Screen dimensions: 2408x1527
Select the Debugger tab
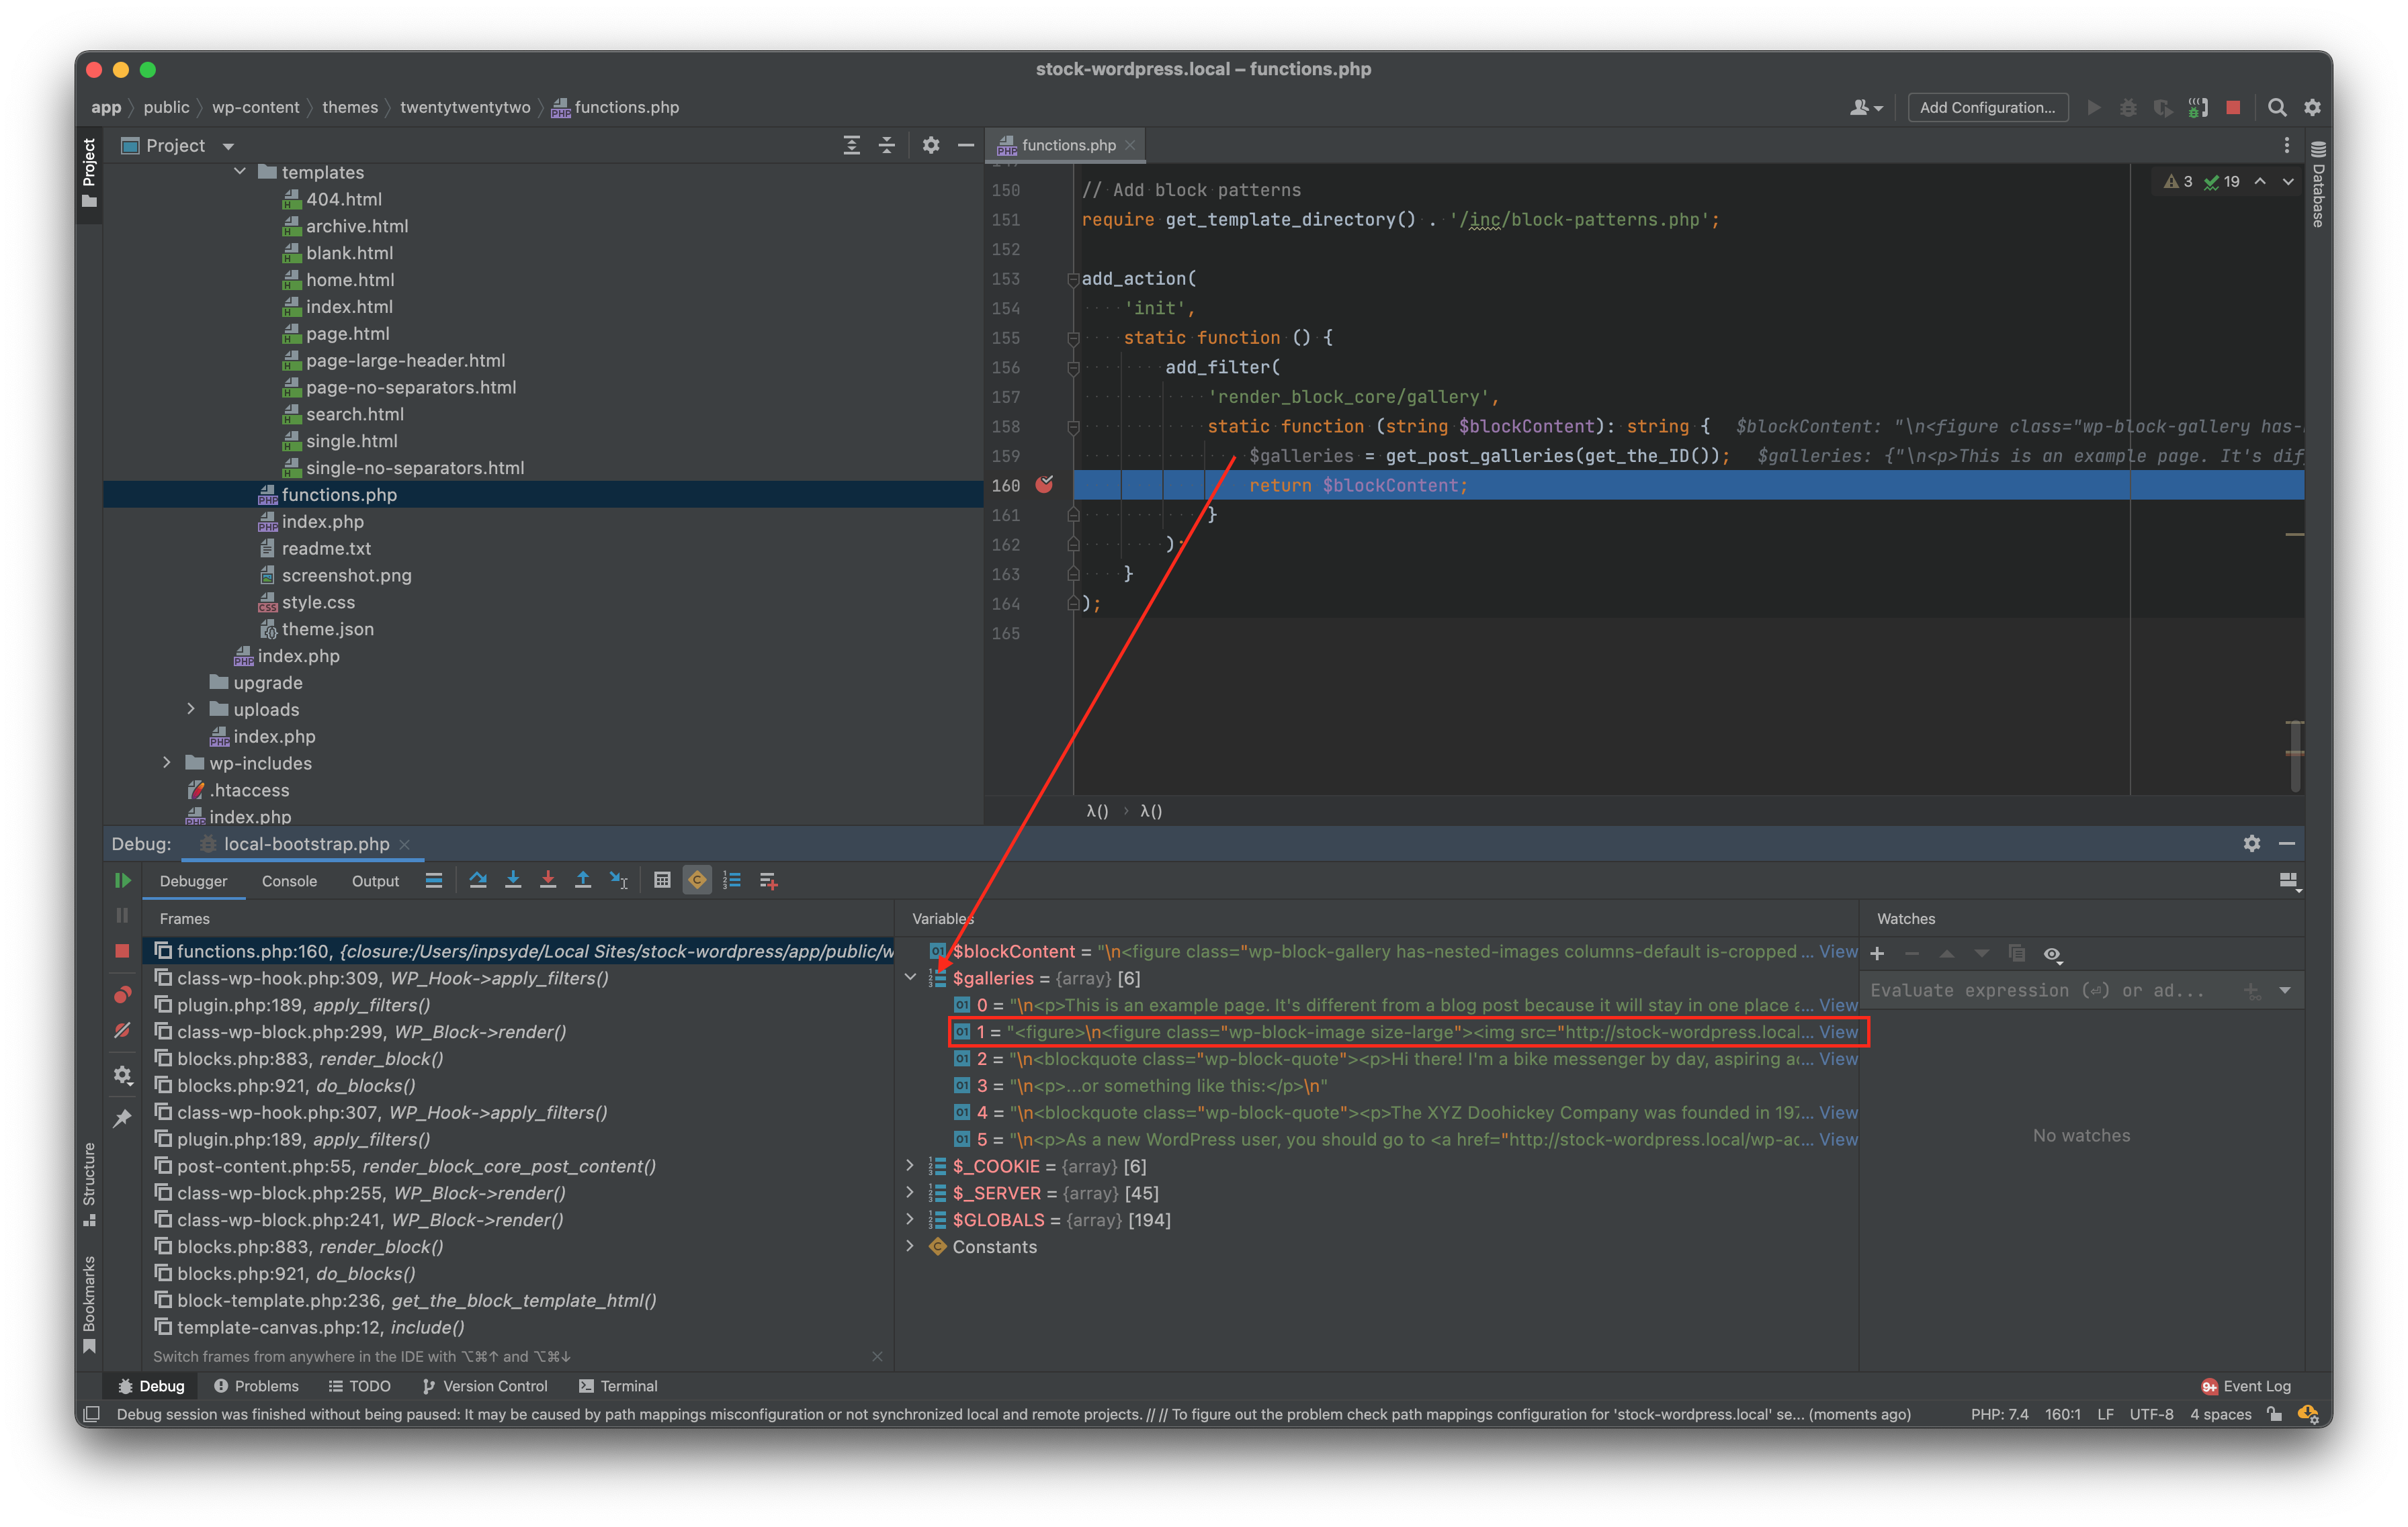point(193,880)
